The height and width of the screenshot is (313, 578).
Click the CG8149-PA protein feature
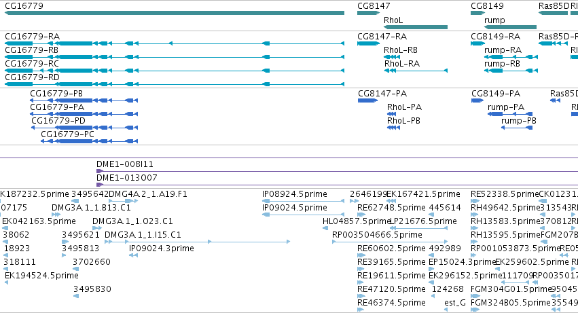pos(477,100)
